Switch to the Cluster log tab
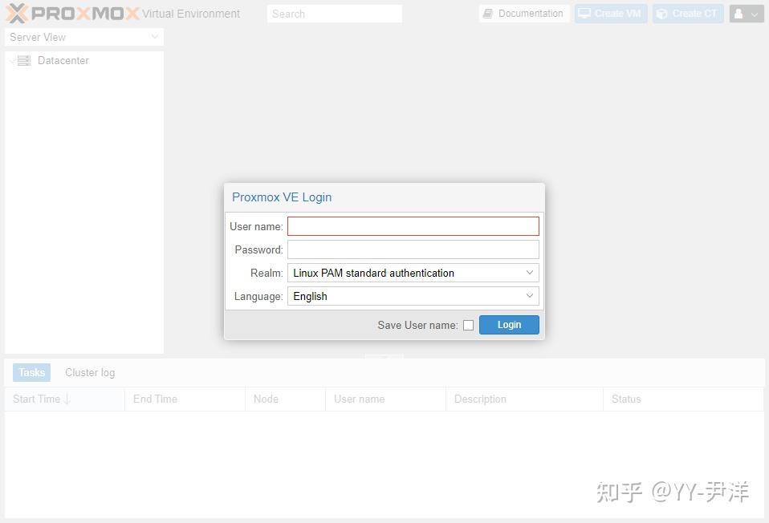Screen dimensions: 769x523 90,372
